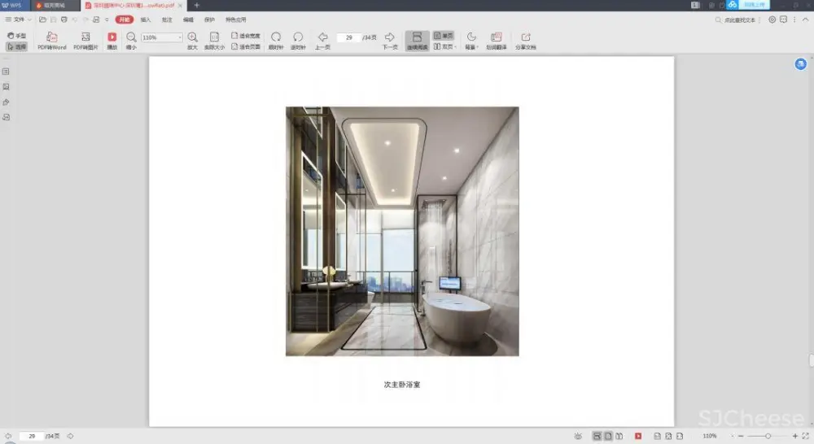Click the red play icon in status bar

coord(638,436)
